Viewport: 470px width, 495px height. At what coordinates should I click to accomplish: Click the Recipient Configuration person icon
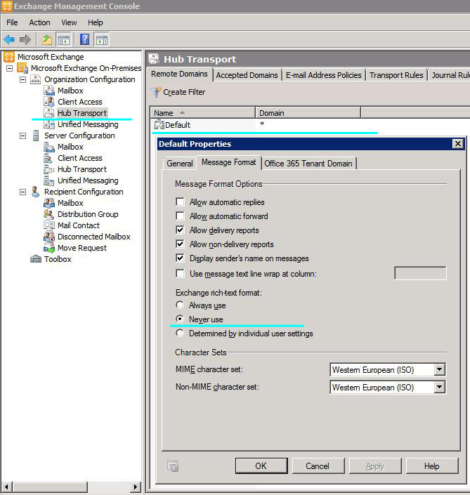tap(35, 192)
